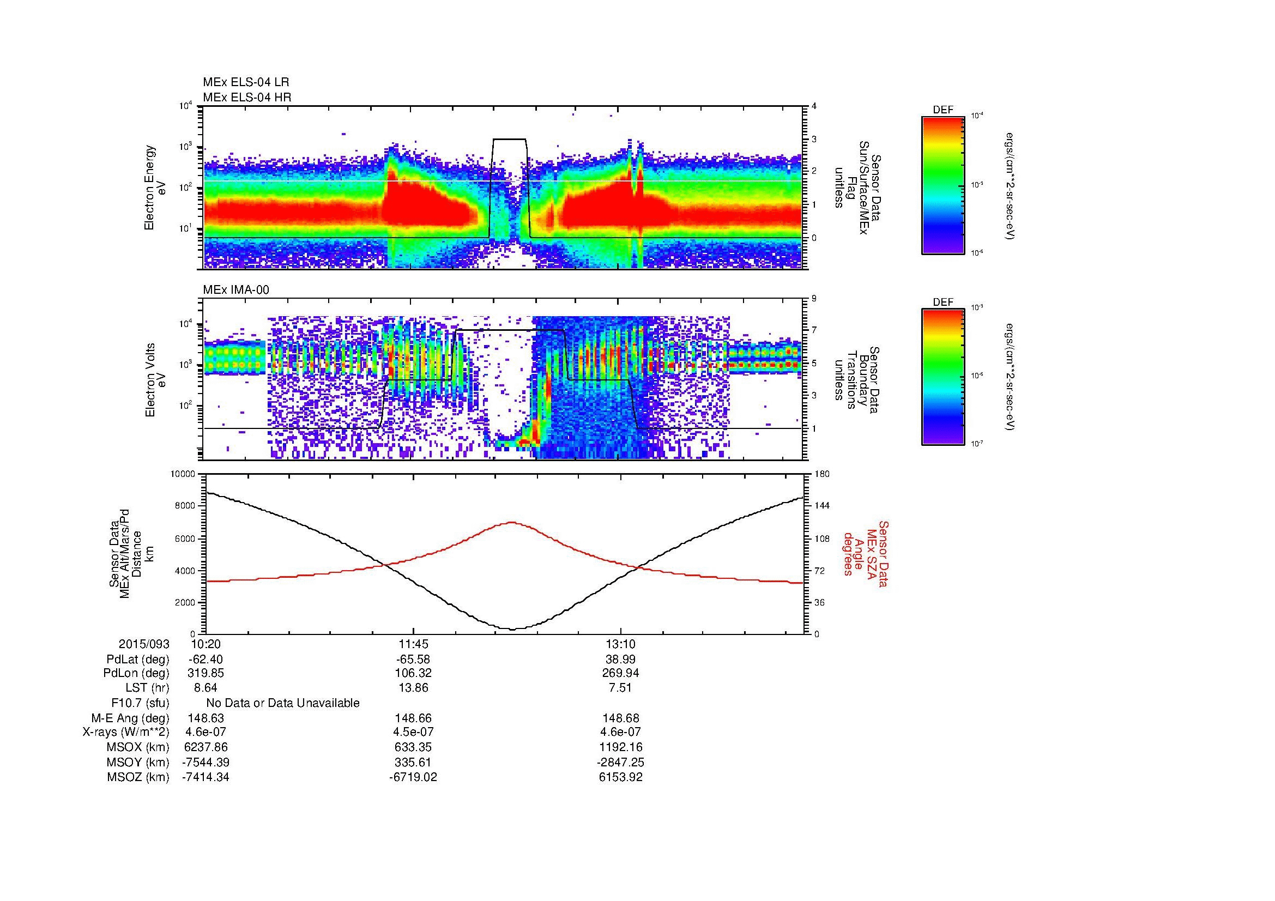Click the 'PdLat (deg)' row label
The width and height of the screenshot is (1275, 901).
[138, 660]
